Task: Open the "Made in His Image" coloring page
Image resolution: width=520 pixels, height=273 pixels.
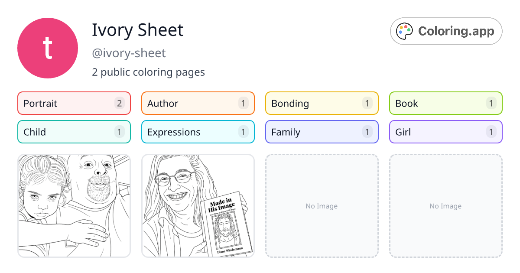Action: pyautogui.click(x=198, y=206)
